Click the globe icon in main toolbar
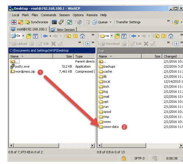 click(x=177, y=22)
